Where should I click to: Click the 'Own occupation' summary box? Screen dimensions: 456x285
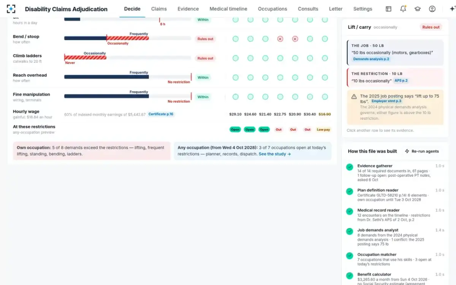point(92,151)
